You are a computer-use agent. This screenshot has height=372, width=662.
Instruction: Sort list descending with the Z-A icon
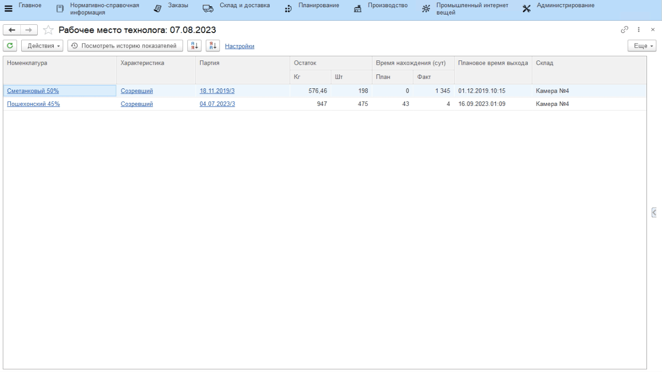pos(213,46)
